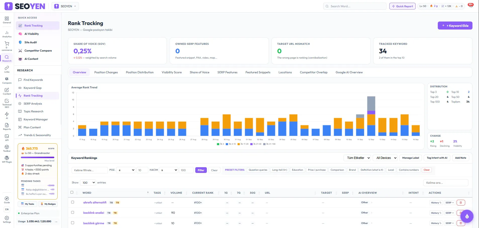
Task: Open the Guide compass icon
Action: coord(7,200)
